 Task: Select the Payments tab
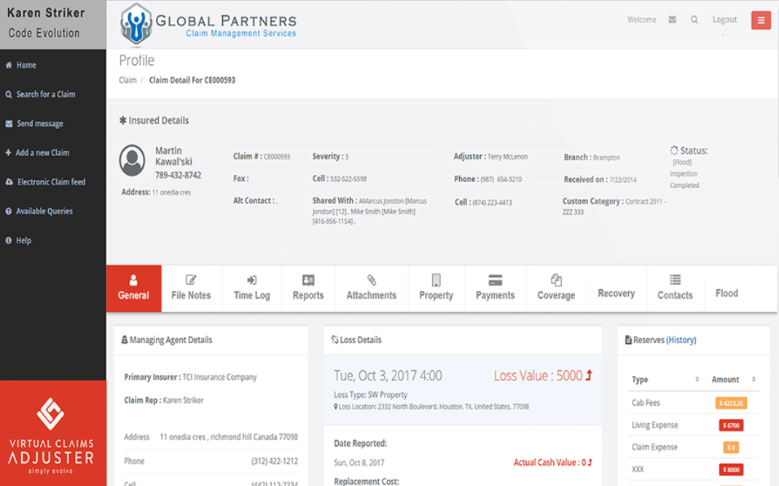pyautogui.click(x=495, y=288)
